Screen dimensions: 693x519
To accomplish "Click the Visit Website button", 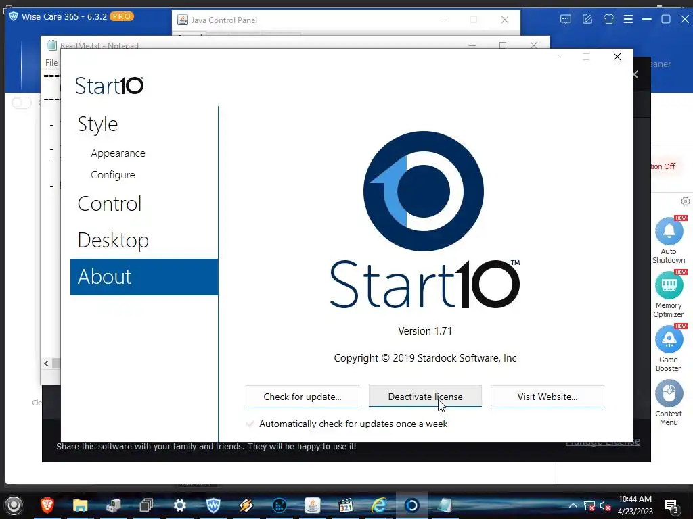I will click(x=547, y=396).
